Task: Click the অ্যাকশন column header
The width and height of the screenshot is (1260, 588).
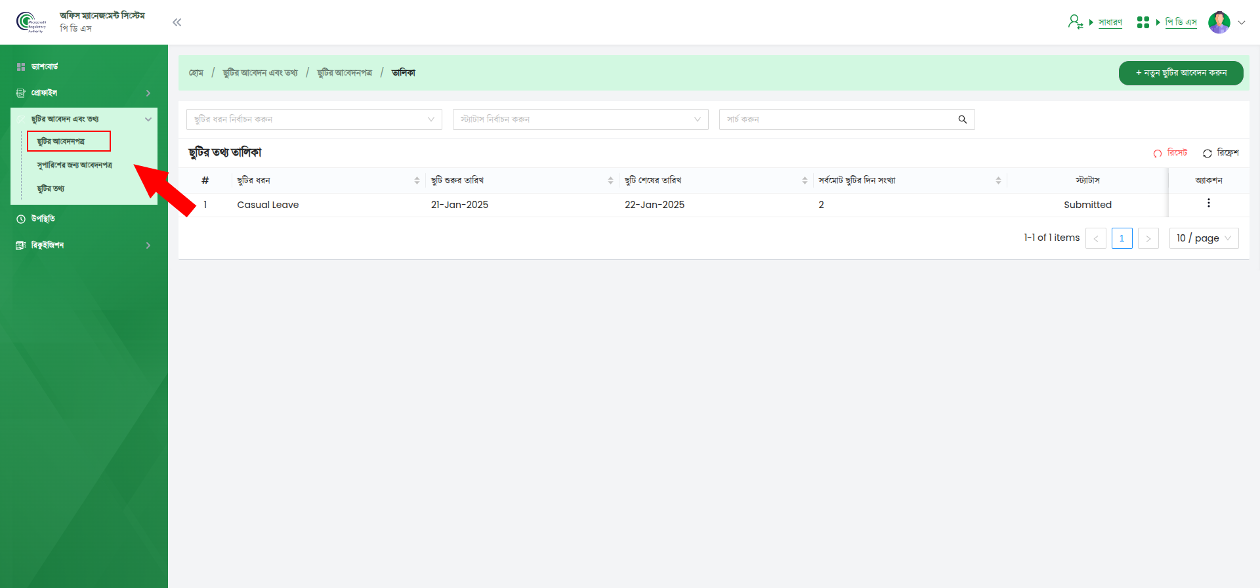Action: pyautogui.click(x=1209, y=180)
